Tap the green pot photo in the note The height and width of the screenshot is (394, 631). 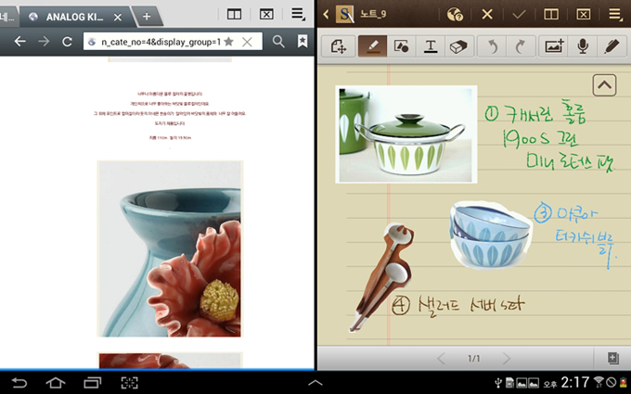(406, 134)
